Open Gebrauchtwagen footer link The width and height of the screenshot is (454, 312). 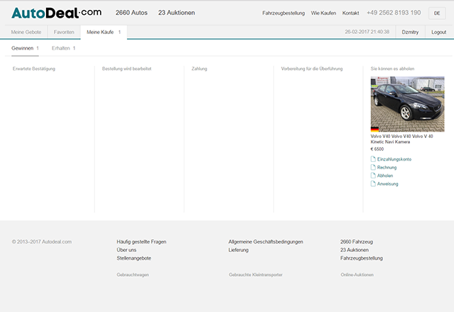coord(133,275)
